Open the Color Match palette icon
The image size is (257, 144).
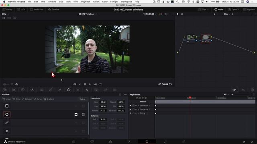tap(14, 90)
